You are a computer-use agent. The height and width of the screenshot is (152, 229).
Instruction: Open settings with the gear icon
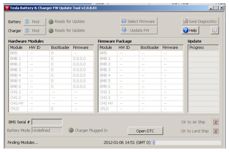point(215,30)
